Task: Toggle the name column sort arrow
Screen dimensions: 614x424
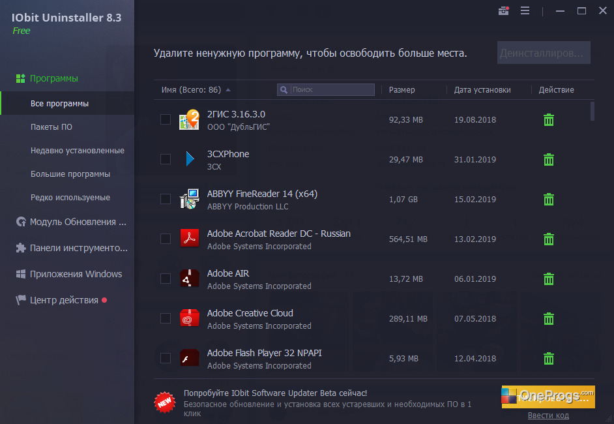Action: point(228,90)
